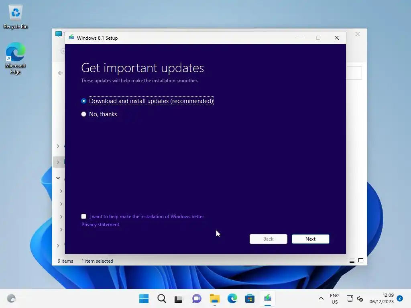Open the Windows Start menu
Screen dimensions: 411x308
[144, 298]
